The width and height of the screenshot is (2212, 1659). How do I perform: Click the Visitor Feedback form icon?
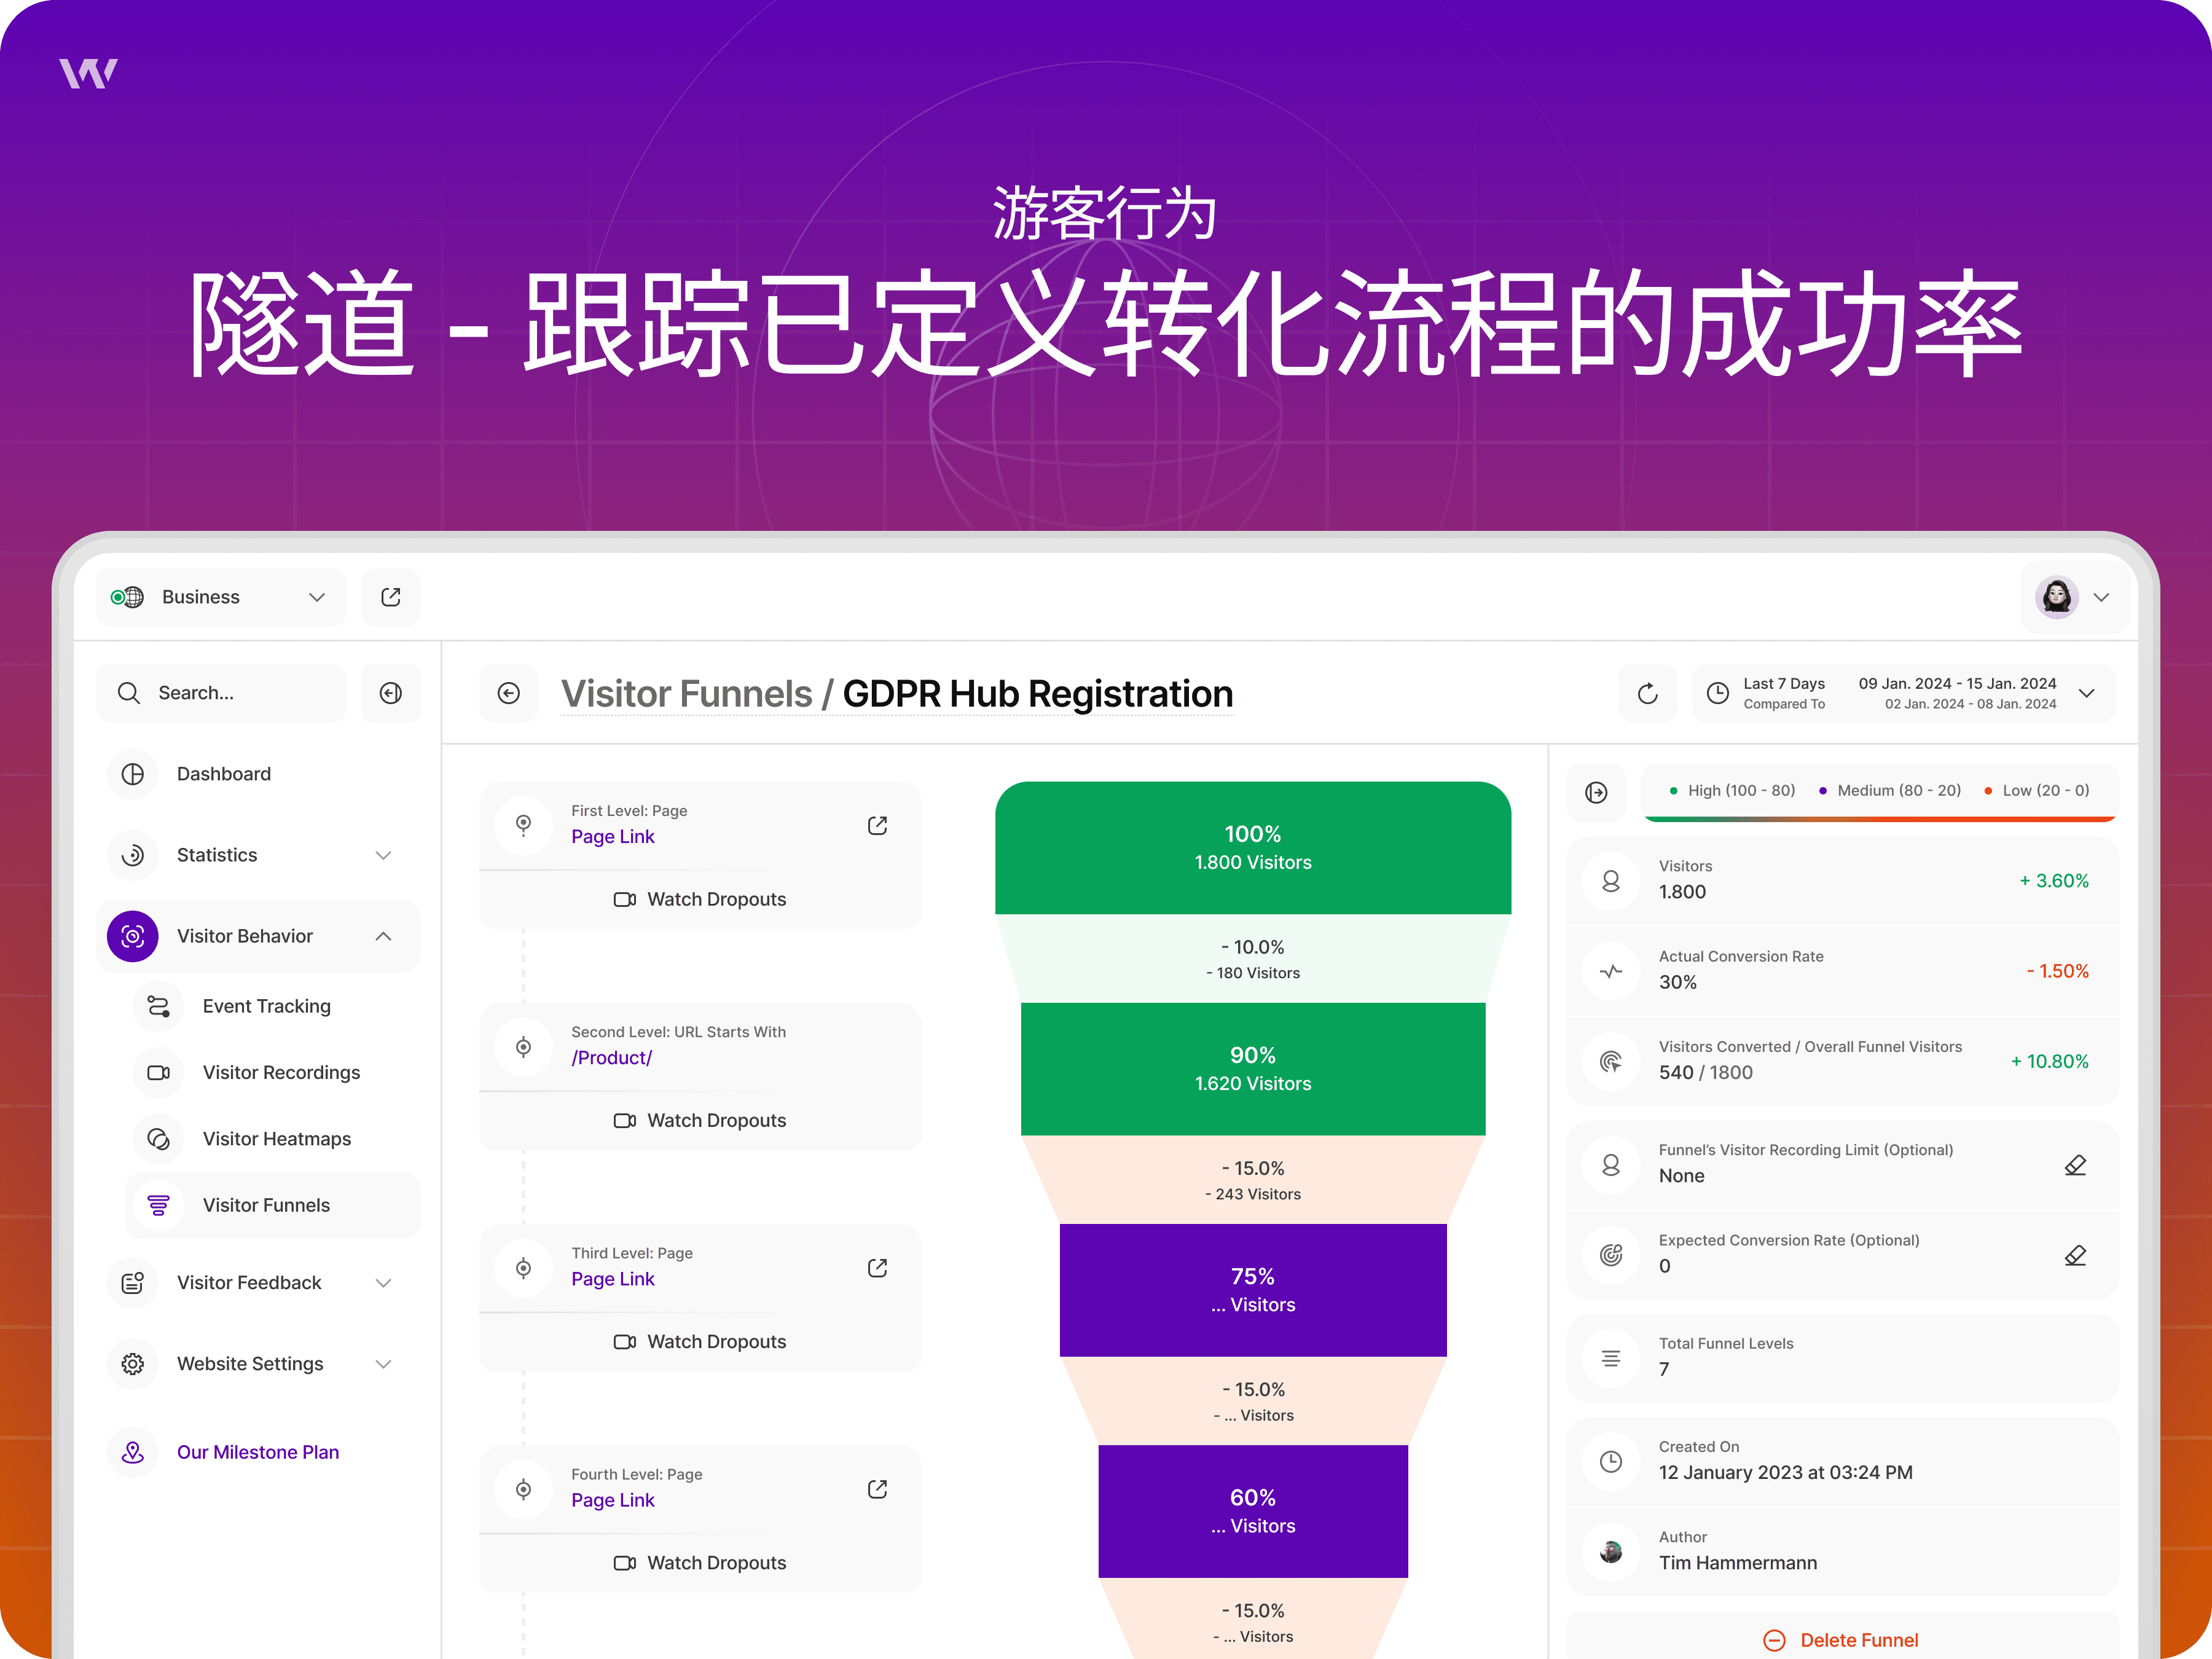coord(133,1283)
